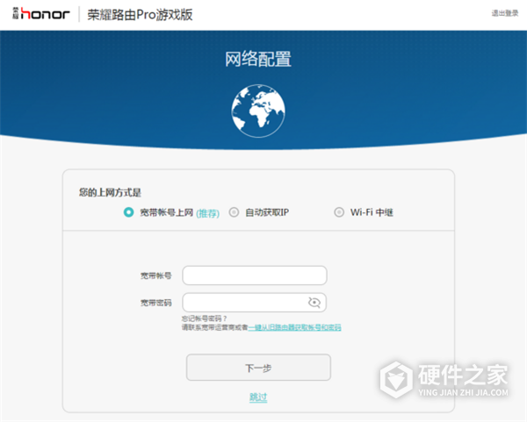Click the 跳过 link
The width and height of the screenshot is (527, 422).
point(258,397)
